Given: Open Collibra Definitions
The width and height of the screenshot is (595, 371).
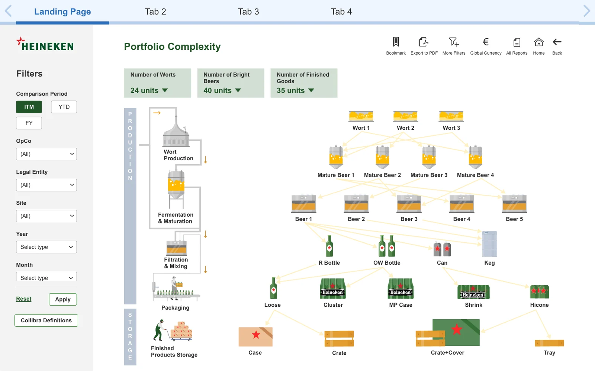Looking at the screenshot, I should [46, 320].
